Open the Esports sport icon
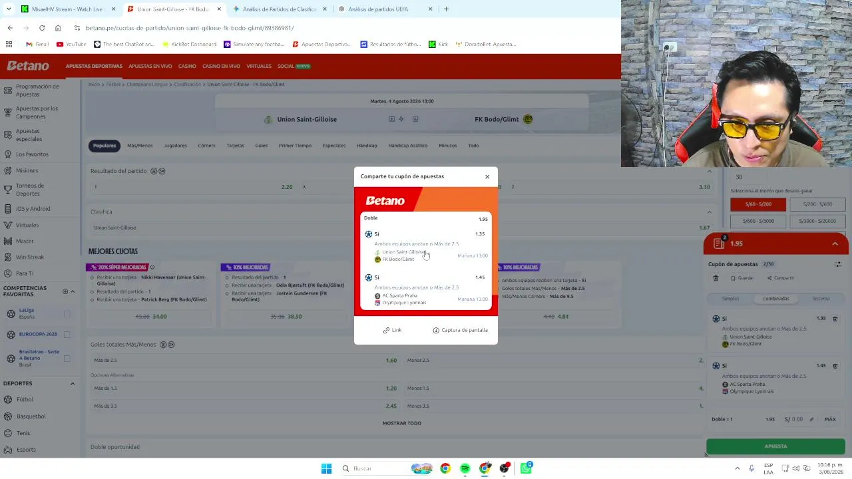This screenshot has width=852, height=479. point(8,450)
